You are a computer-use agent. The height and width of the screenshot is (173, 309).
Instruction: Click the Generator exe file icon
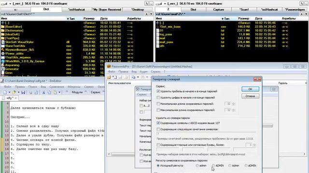(x=3, y=69)
